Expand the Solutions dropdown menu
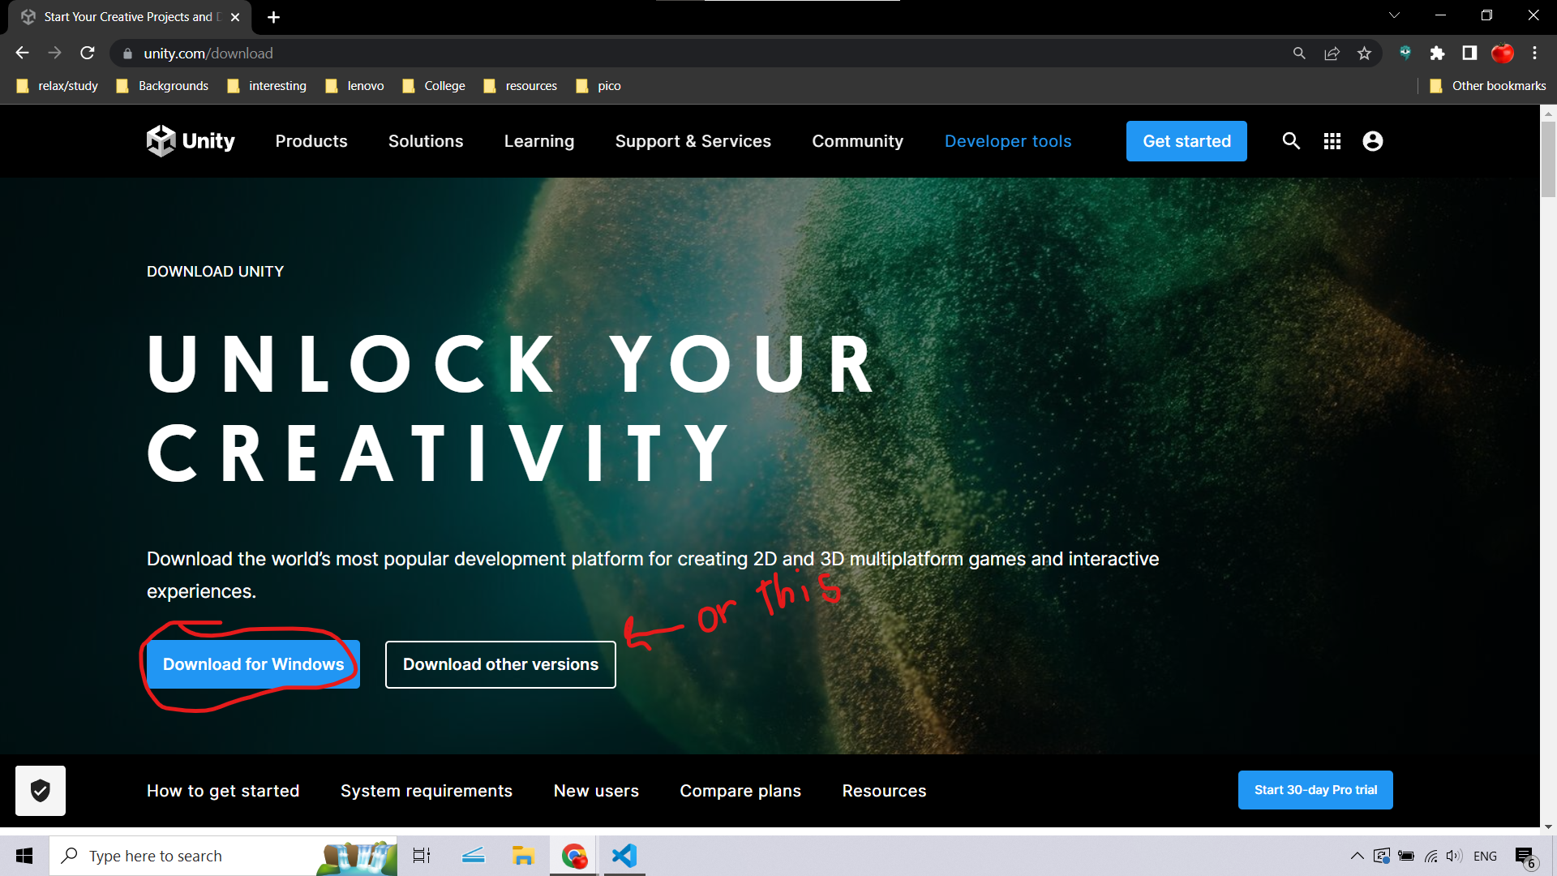The width and height of the screenshot is (1557, 876). coord(426,140)
